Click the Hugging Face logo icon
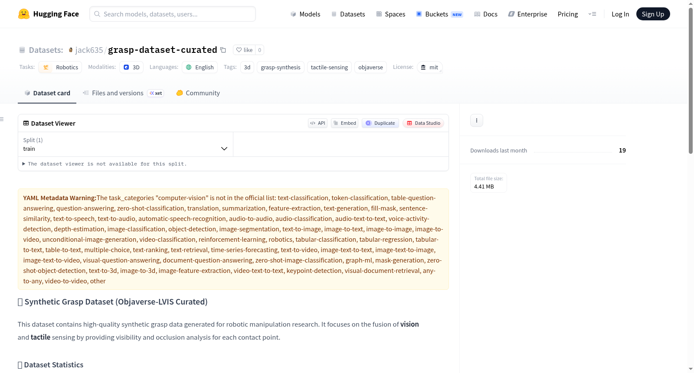The height and width of the screenshot is (373, 694). click(24, 14)
